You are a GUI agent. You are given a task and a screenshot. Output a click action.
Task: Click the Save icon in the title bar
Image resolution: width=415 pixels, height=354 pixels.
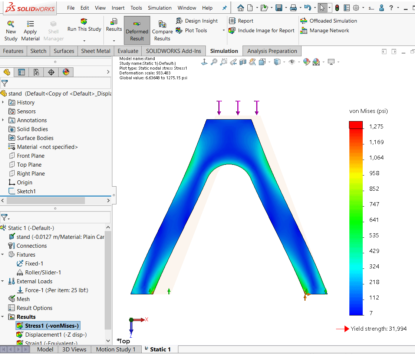pos(279,8)
